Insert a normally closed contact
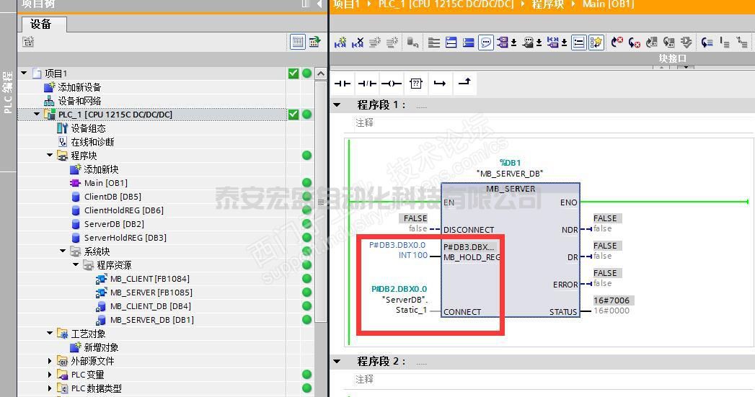 tap(367, 84)
